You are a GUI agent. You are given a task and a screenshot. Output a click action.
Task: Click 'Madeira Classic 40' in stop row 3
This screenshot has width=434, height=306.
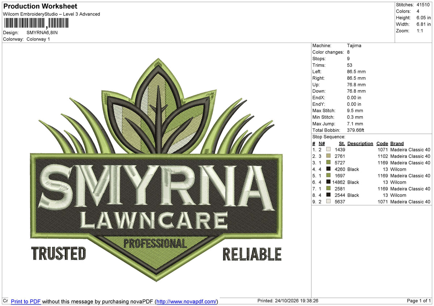pos(410,162)
